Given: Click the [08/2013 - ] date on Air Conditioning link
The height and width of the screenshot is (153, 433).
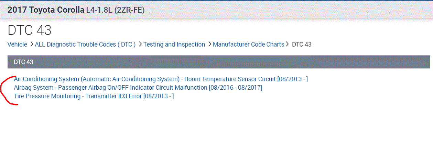Looking at the screenshot, I should pos(292,79).
